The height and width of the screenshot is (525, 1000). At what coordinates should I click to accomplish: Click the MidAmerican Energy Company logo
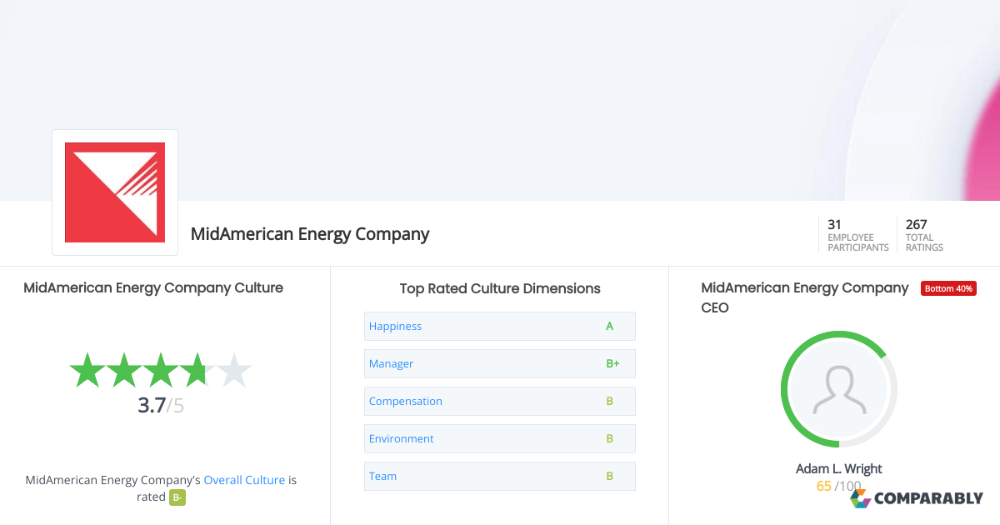[115, 192]
